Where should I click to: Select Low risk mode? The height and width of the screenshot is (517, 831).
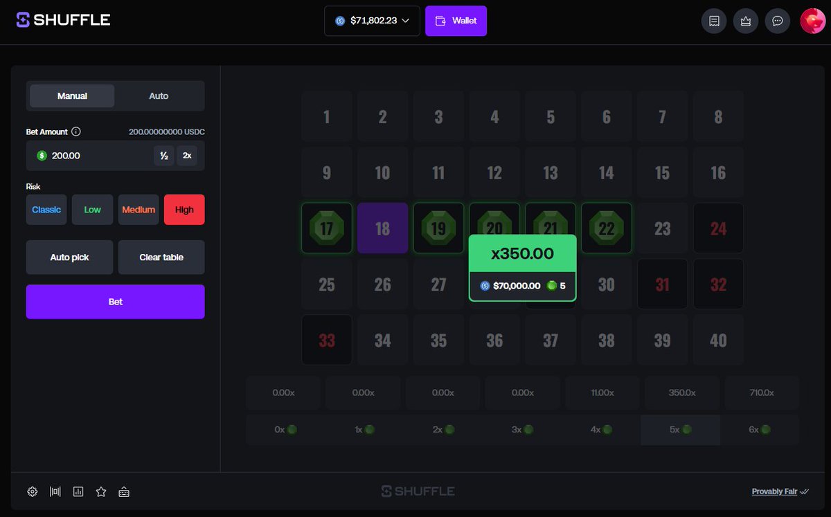pos(92,209)
